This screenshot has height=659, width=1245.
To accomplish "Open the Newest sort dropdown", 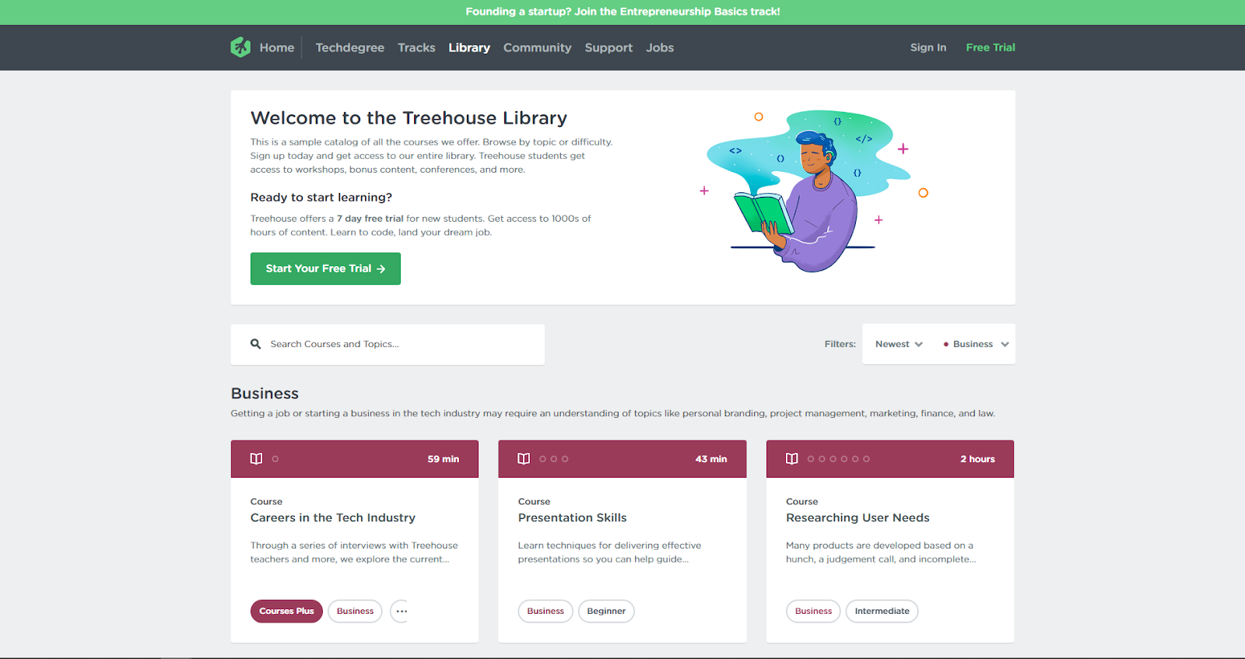I will click(x=899, y=344).
